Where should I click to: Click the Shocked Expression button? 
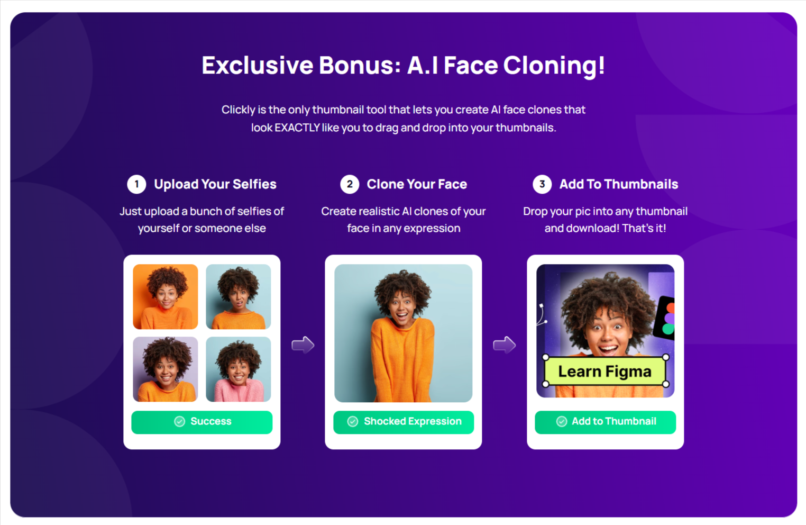[x=404, y=422]
